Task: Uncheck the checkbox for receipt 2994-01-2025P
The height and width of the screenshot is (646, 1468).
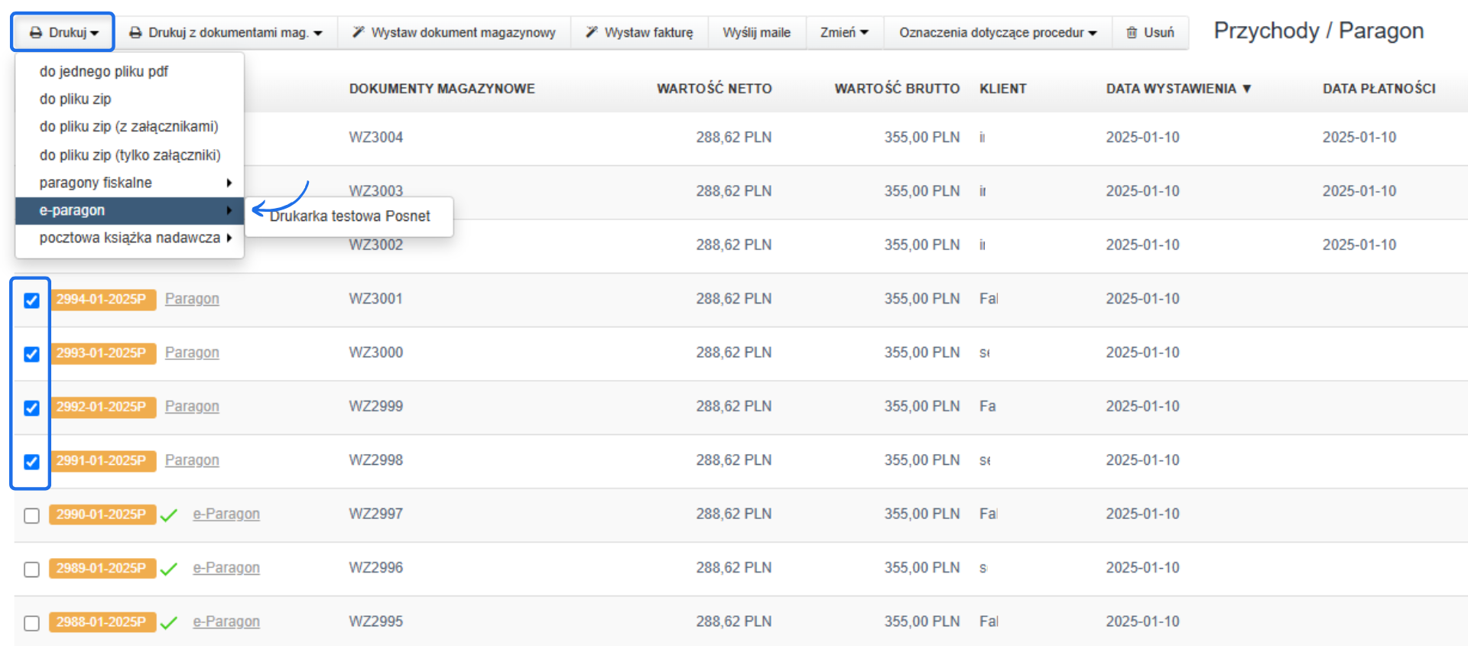Action: click(x=31, y=300)
